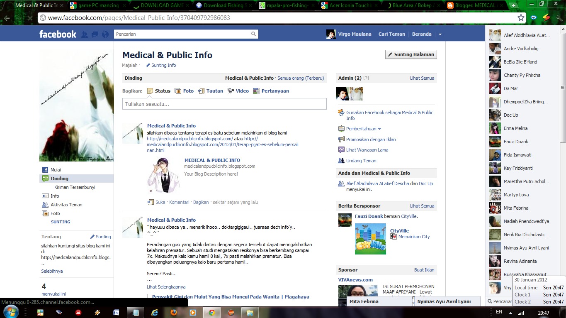
Task: Expand Selebihnya in Tentang section
Action: tap(52, 271)
